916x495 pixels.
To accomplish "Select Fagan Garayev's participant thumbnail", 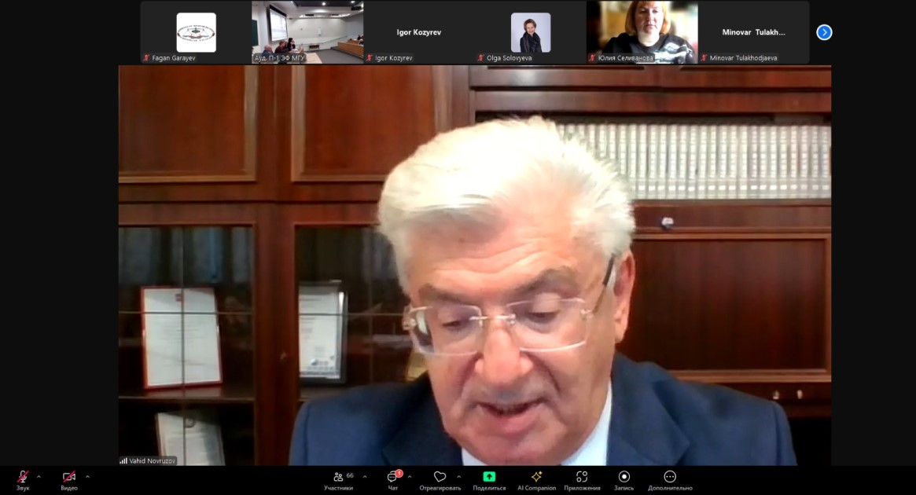I will pos(196,32).
